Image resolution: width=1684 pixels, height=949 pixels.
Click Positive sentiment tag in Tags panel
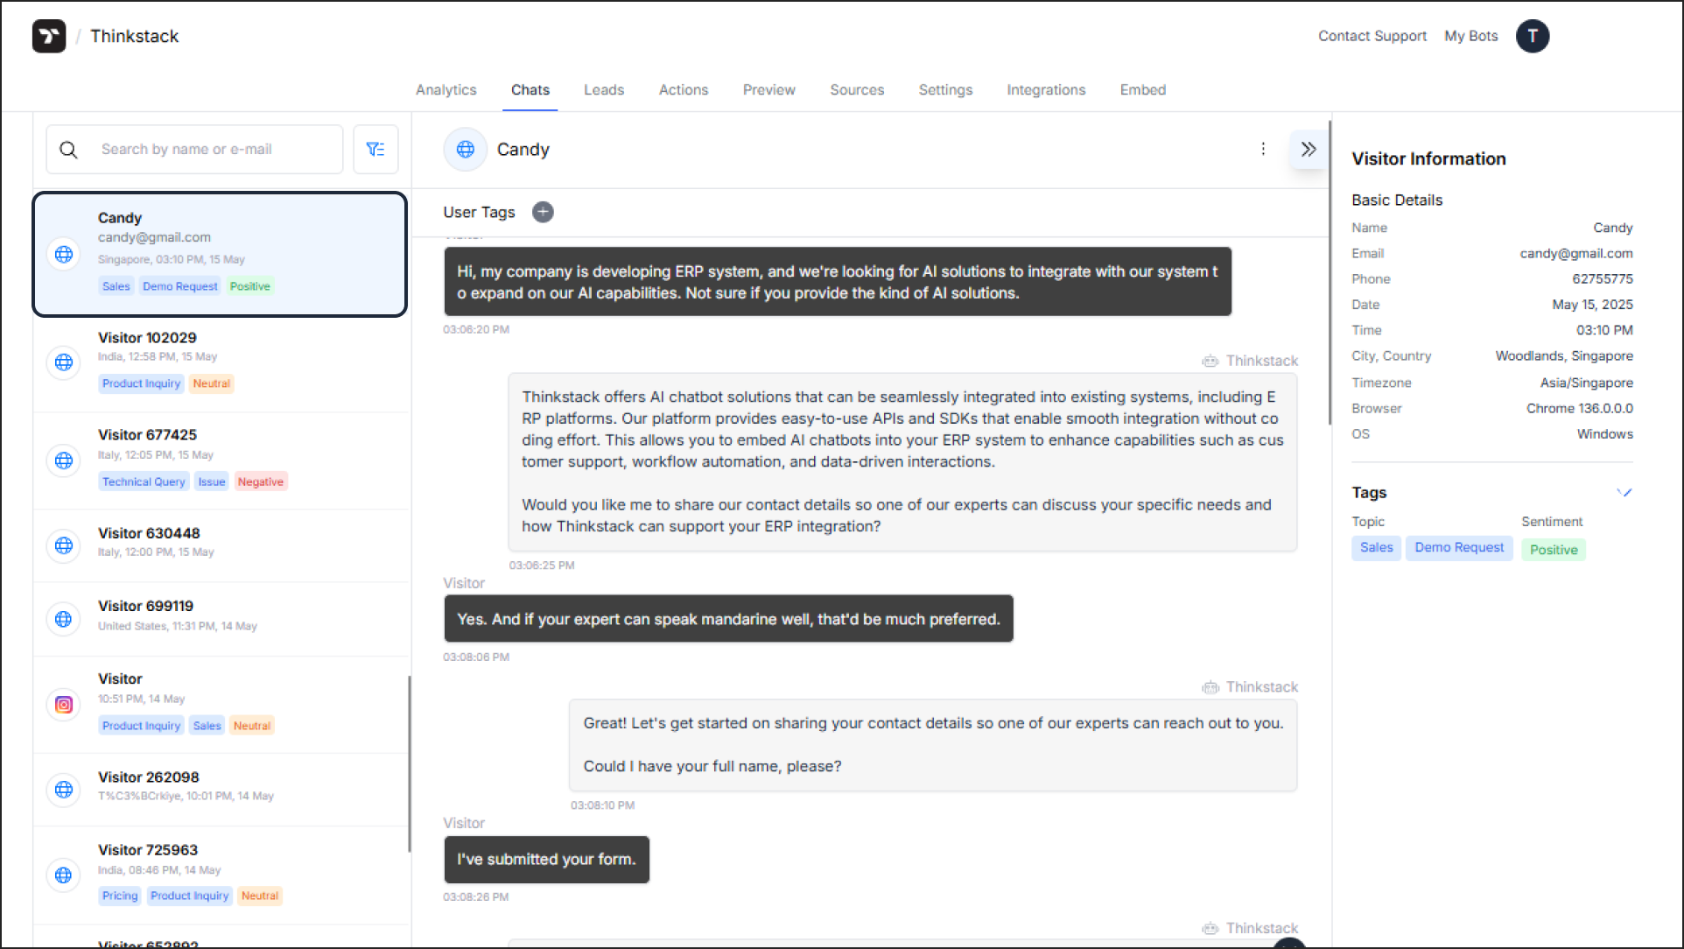pyautogui.click(x=1554, y=550)
